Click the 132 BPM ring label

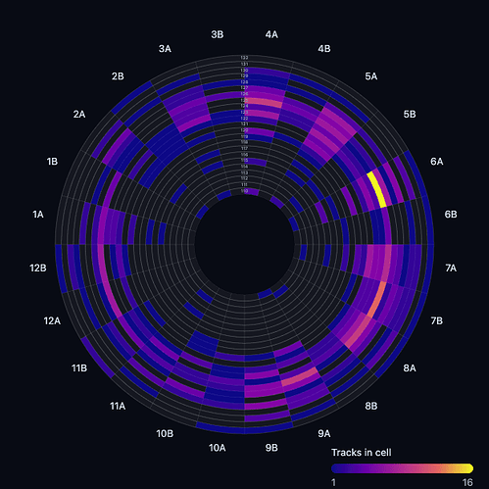click(244, 58)
